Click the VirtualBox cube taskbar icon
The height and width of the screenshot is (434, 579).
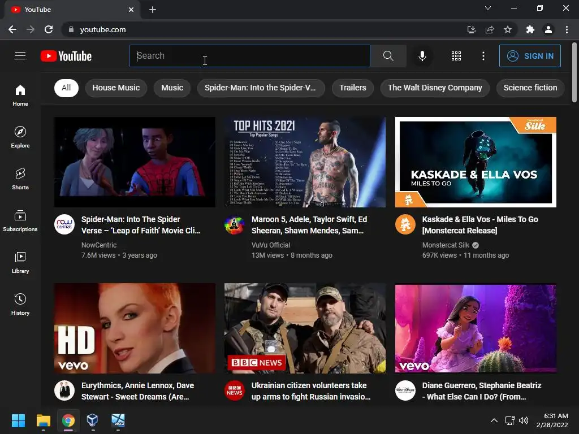click(x=92, y=420)
